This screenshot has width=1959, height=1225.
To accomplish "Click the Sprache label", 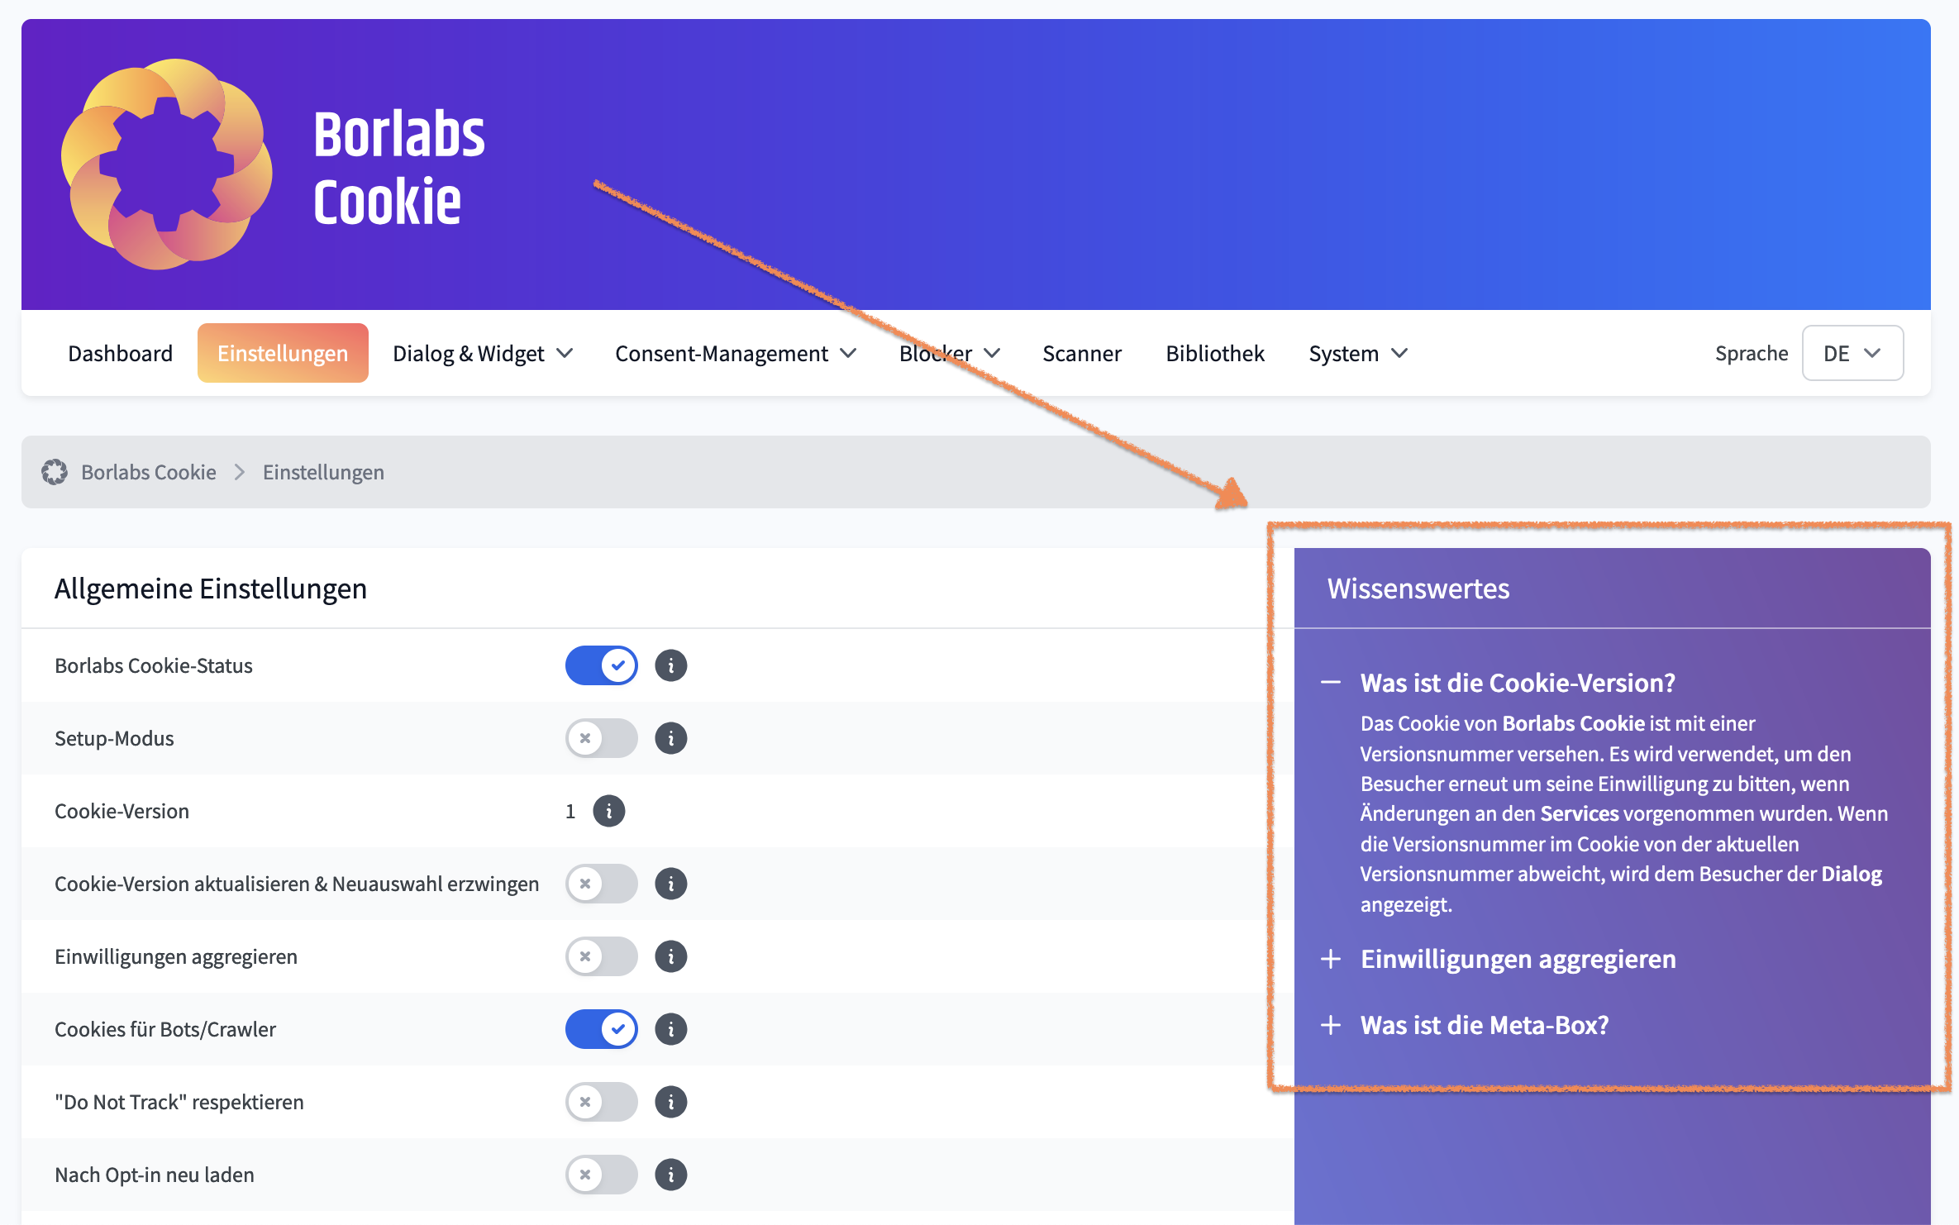I will coord(1752,353).
